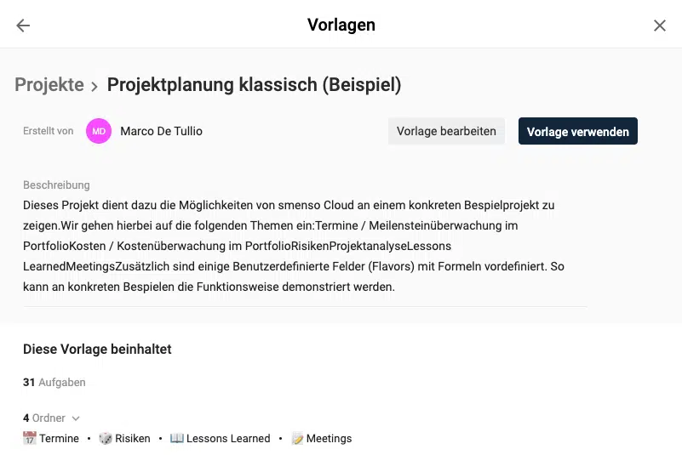Click the MD avatar of Marco De Tullio
Viewport: 682px width, 455px height.
[x=99, y=131]
